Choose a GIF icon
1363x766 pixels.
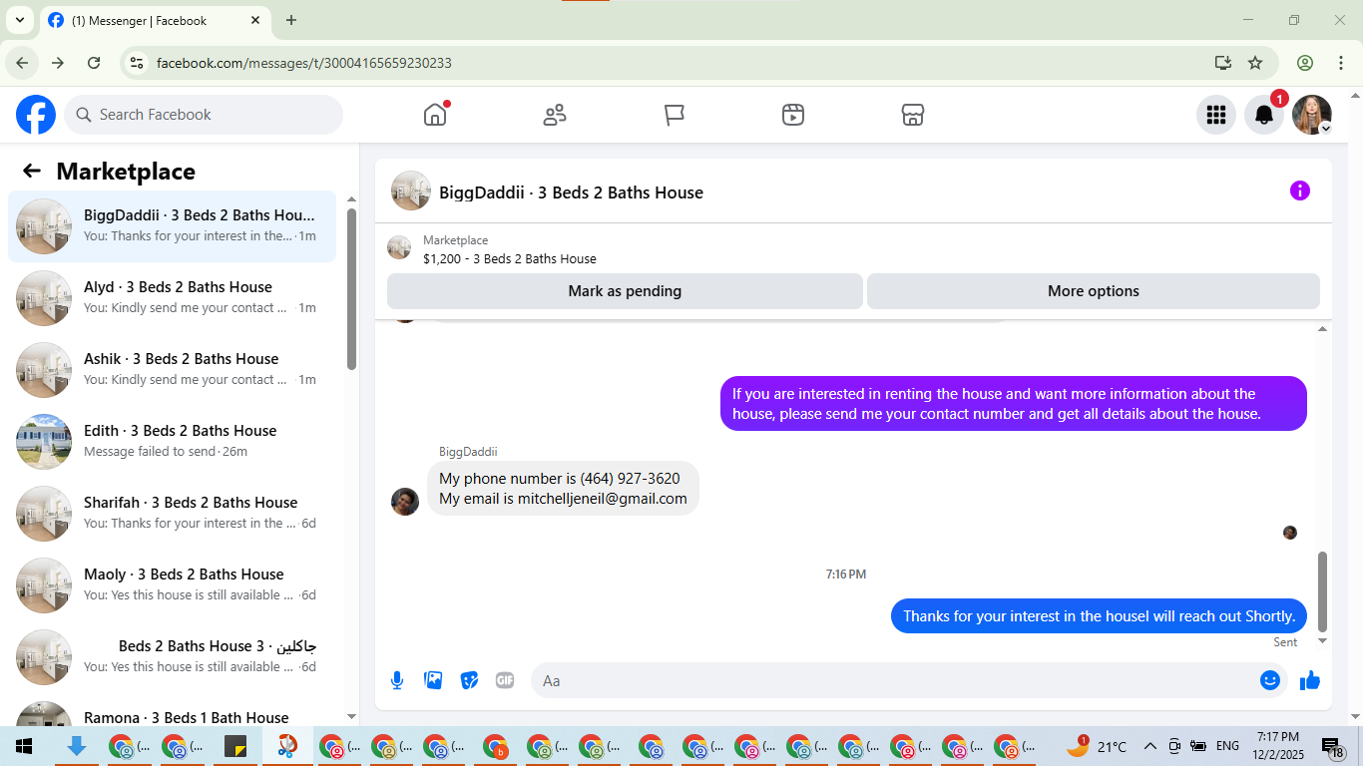(505, 680)
